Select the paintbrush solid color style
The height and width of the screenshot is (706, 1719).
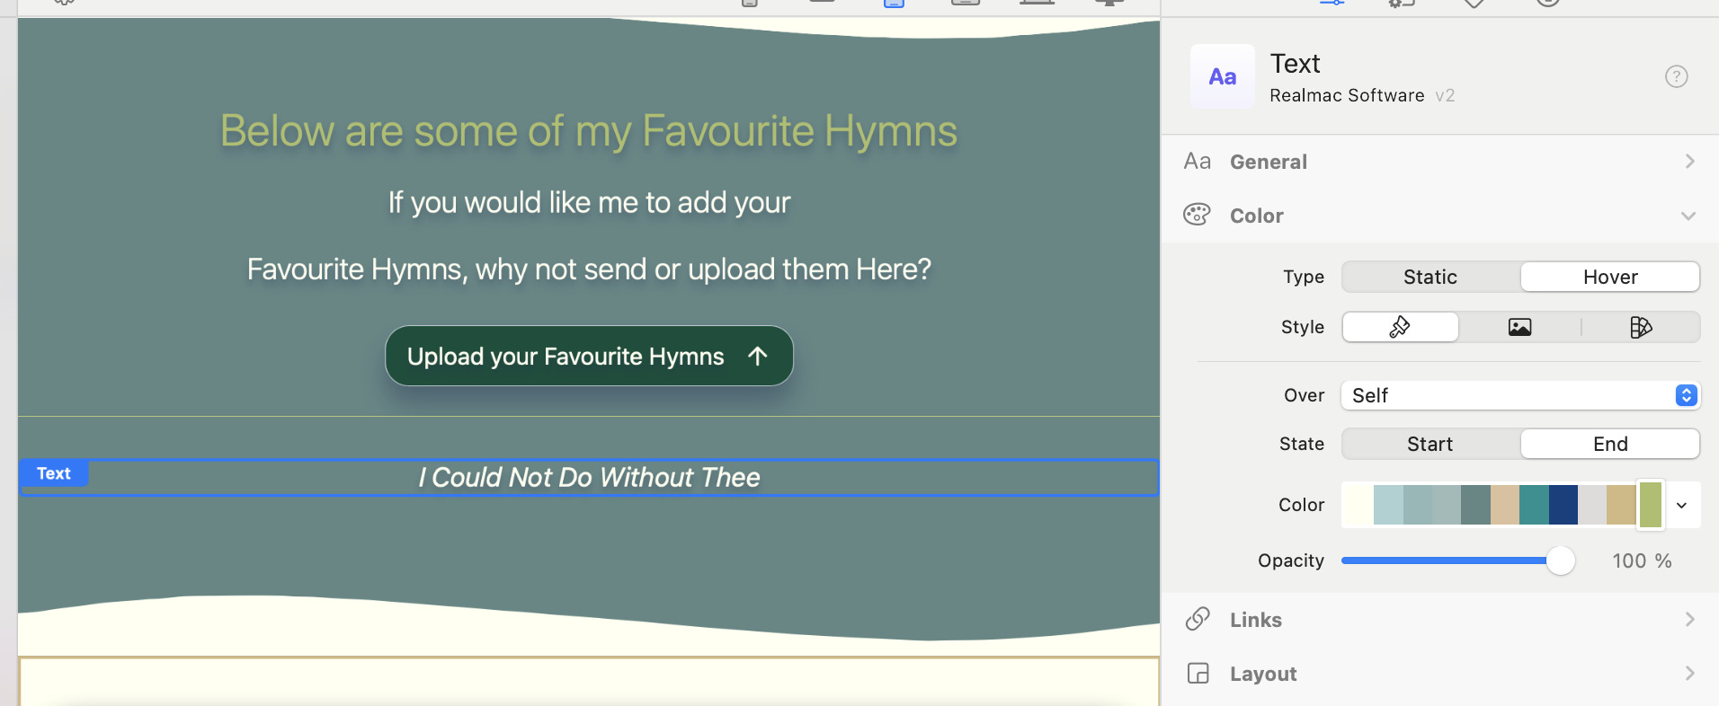(1400, 327)
